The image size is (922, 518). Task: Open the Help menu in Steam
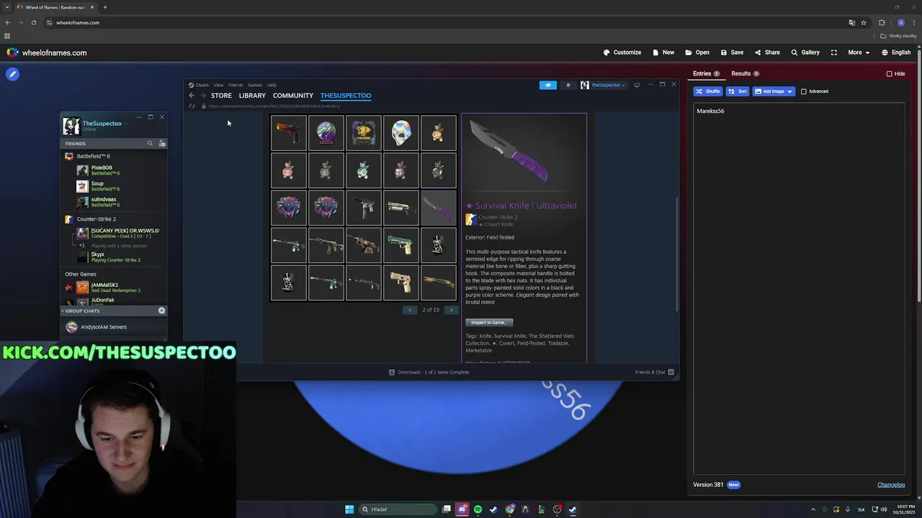(x=272, y=85)
